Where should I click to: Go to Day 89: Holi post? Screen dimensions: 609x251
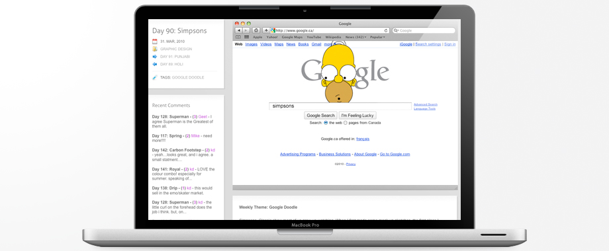coord(171,64)
